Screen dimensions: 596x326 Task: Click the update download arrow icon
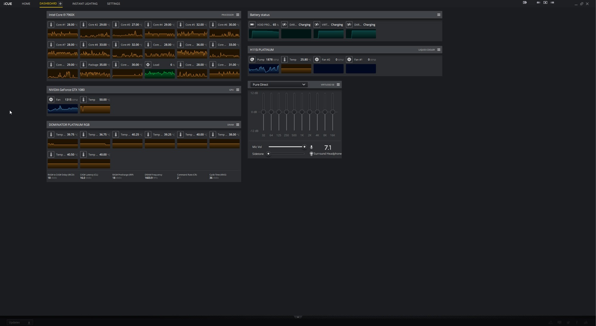point(29,322)
